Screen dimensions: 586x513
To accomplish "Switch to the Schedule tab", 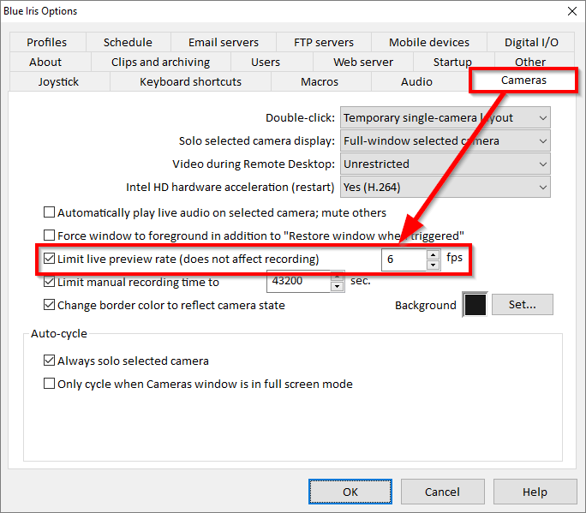I will pyautogui.click(x=128, y=42).
